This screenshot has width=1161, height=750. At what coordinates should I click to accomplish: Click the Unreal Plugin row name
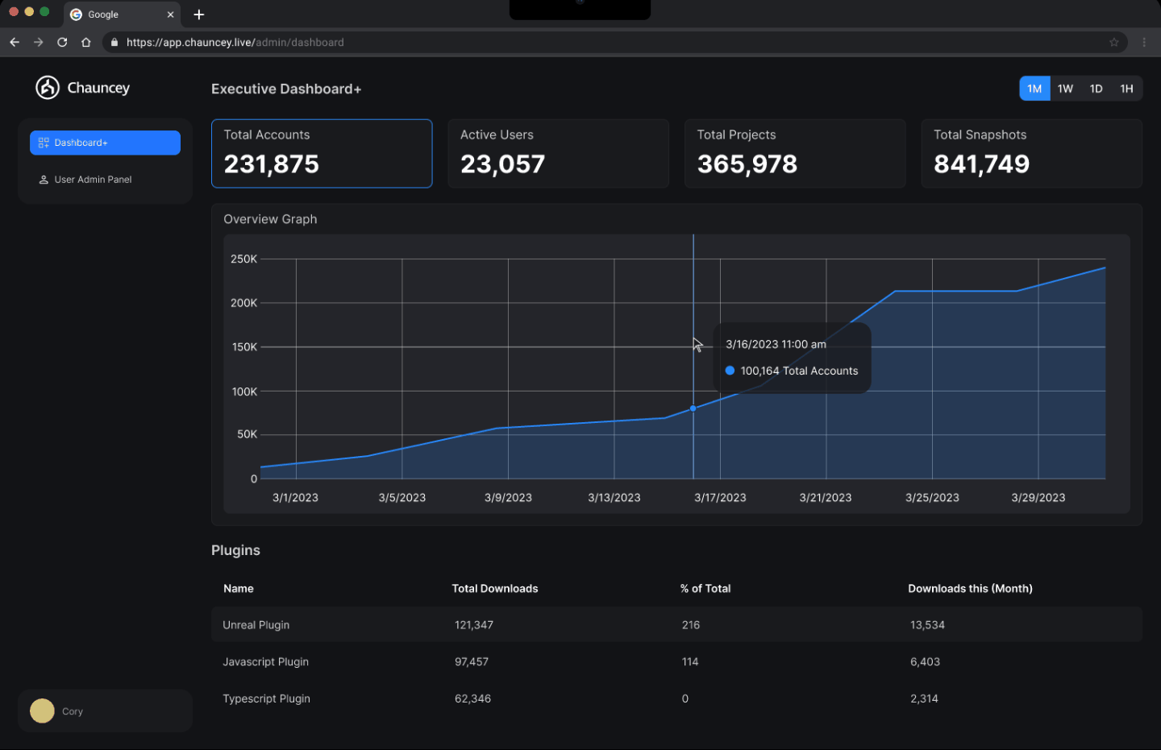[256, 625]
